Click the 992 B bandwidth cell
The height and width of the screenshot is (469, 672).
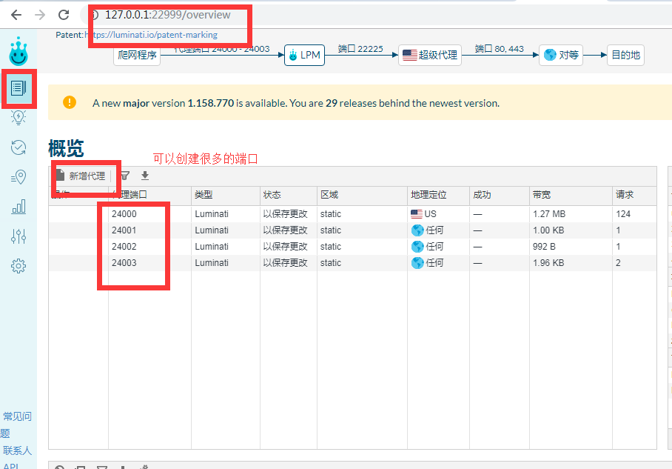point(544,247)
